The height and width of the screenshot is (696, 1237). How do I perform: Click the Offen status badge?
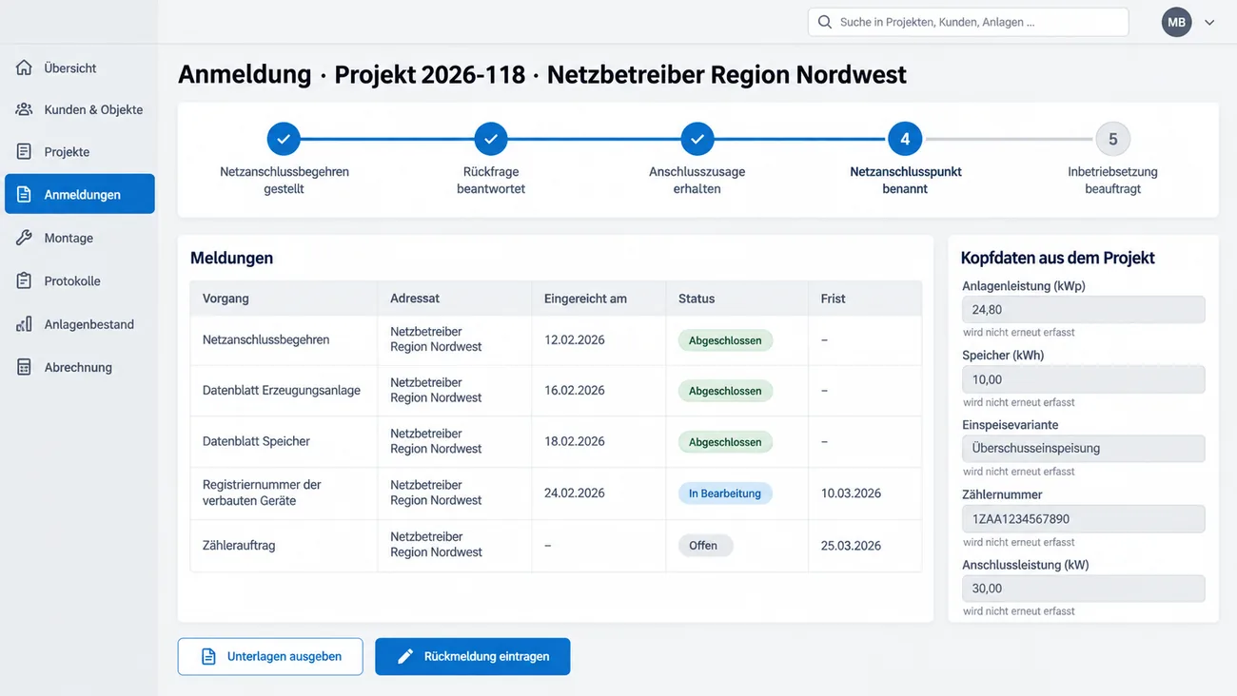point(705,546)
